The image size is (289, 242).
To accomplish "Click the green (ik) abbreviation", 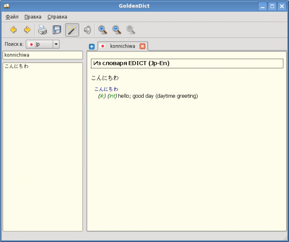I will [102, 96].
